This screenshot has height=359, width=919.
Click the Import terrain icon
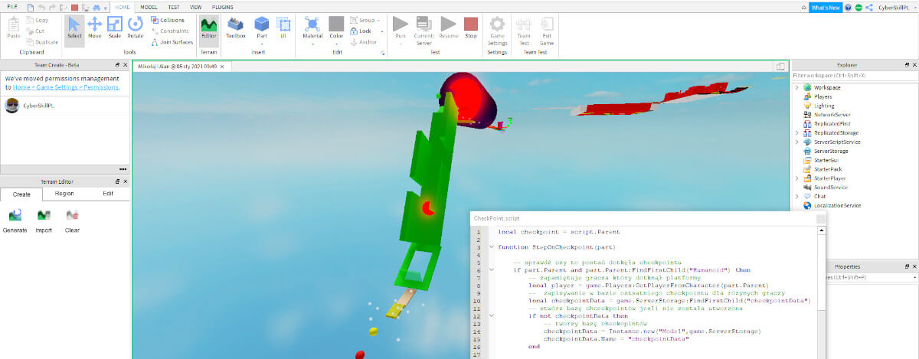(x=44, y=220)
